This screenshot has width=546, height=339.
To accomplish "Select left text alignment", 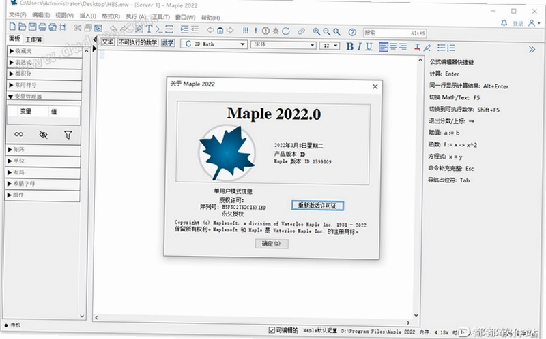I will pos(384,47).
